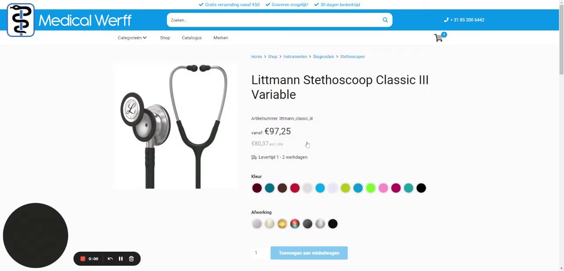Focus the Zoeken search field

pyautogui.click(x=273, y=20)
